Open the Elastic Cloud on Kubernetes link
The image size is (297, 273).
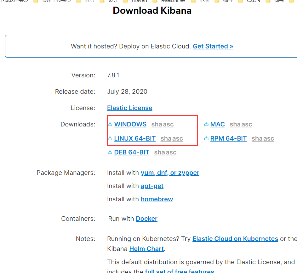click(x=235, y=239)
